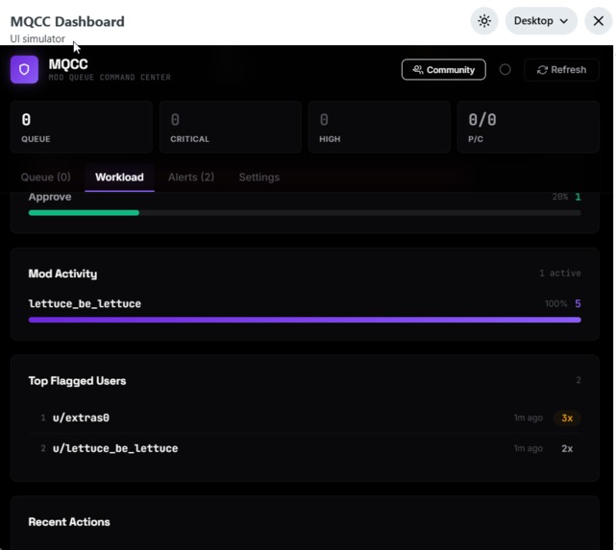This screenshot has width=616, height=550.
Task: Select the High stat card
Action: (x=379, y=127)
